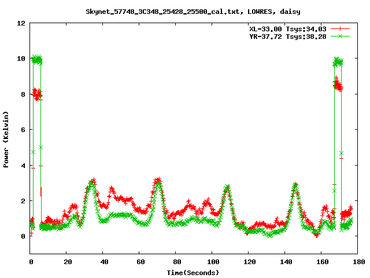The height and width of the screenshot is (278, 370).
Task: Click the red calibration cluster near 8 K at start
Action: (x=37, y=94)
